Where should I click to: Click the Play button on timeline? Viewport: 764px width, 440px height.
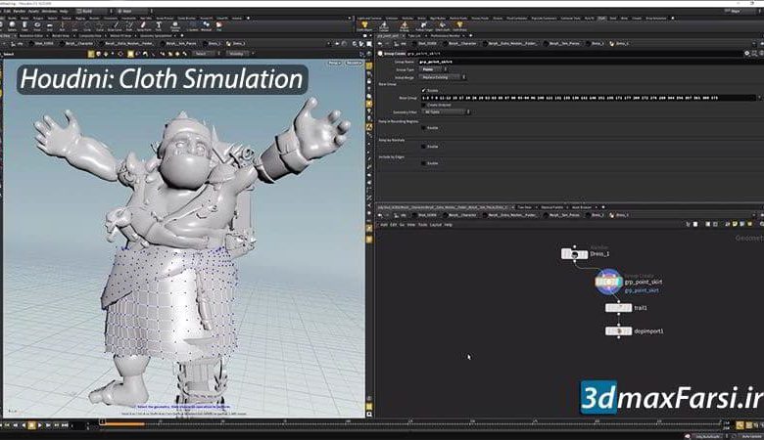coord(40,425)
